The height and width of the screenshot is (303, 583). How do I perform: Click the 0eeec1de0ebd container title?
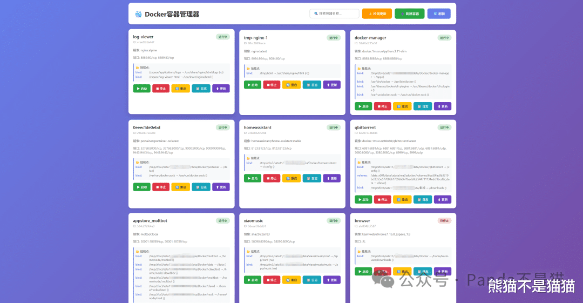click(146, 127)
